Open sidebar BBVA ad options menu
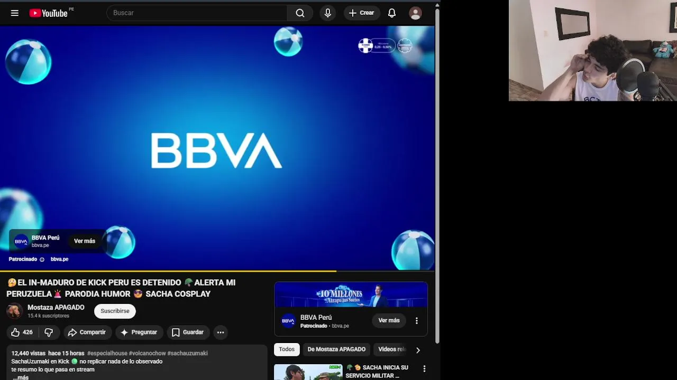Image resolution: width=677 pixels, height=380 pixels. (x=417, y=321)
